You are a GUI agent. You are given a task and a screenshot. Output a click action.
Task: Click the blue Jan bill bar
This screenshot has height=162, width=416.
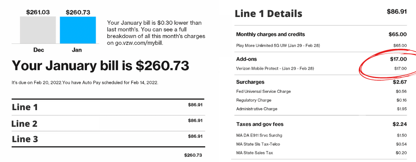[78, 30]
